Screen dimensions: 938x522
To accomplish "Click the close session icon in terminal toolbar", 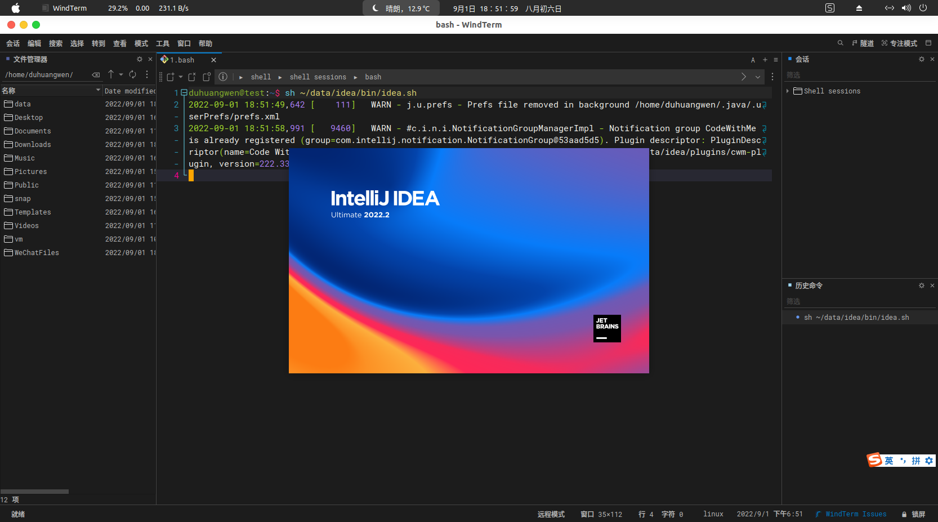I will (192, 77).
